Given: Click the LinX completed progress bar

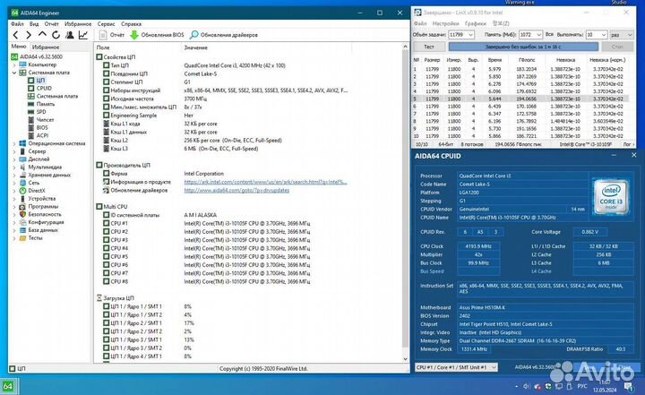Looking at the screenshot, I should click(x=523, y=47).
